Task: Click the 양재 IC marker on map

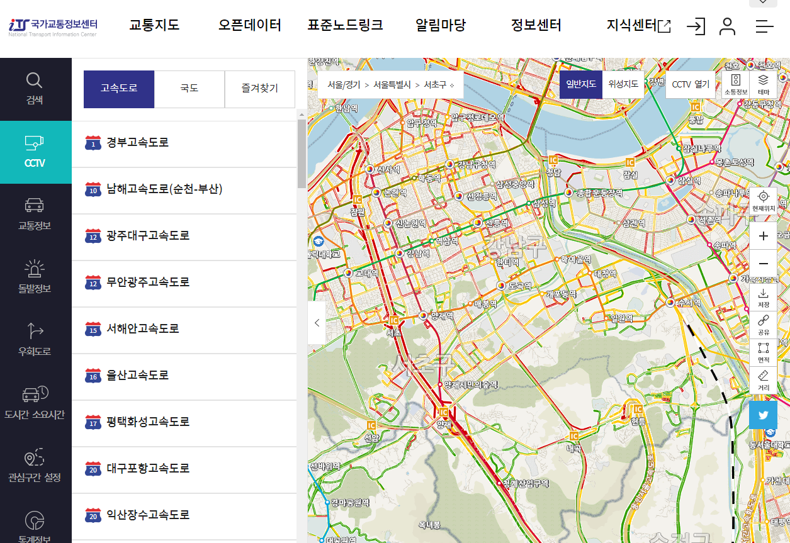Action: coord(443,412)
